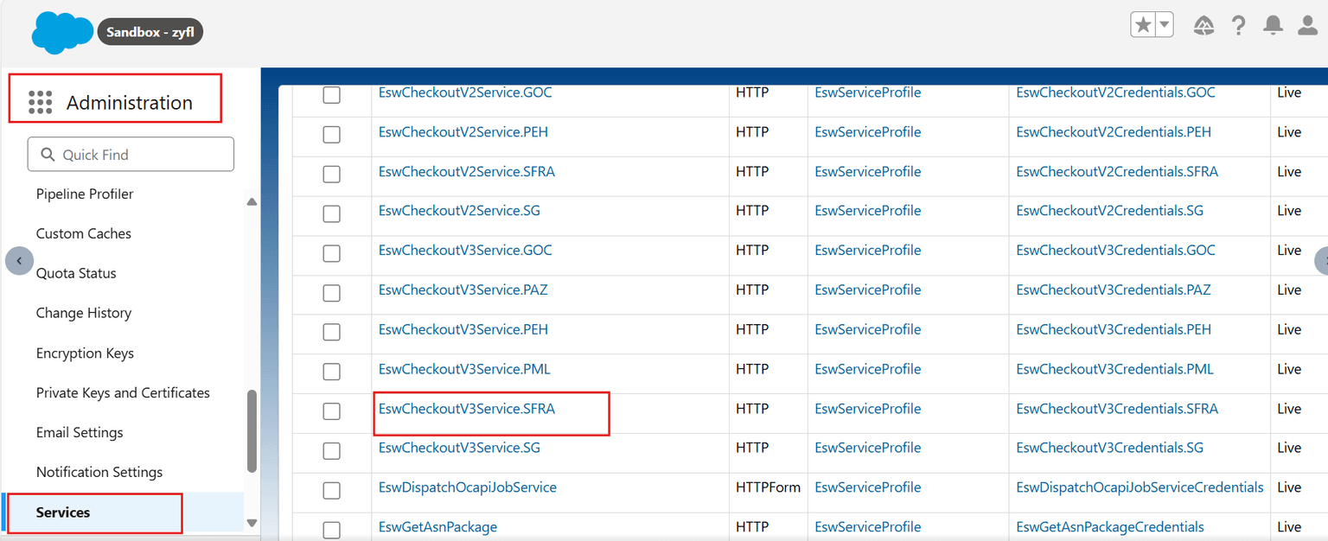Click the sidebar scrollbar thumb
Screen dimensions: 1328x541
[252, 431]
